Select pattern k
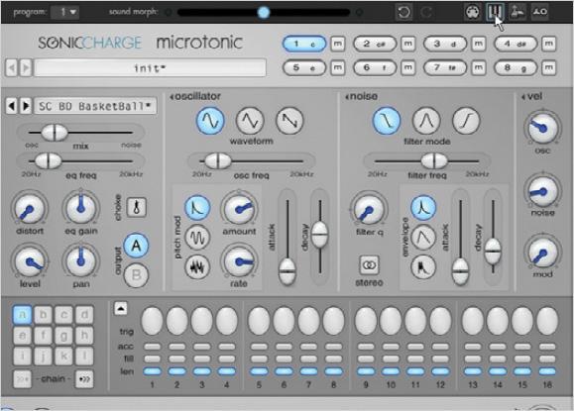Screen dimensions: 574x411 click(x=63, y=357)
